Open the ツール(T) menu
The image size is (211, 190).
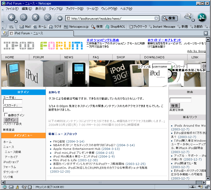click(92, 9)
